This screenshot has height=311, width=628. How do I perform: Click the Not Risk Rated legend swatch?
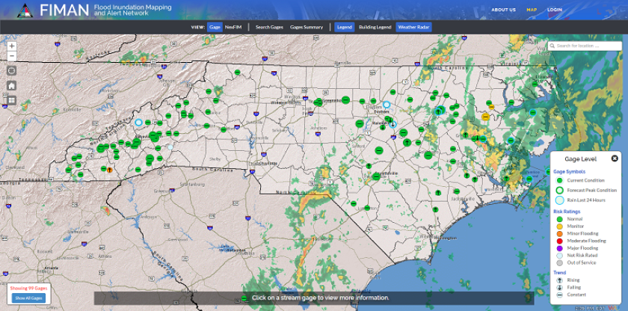(559, 256)
